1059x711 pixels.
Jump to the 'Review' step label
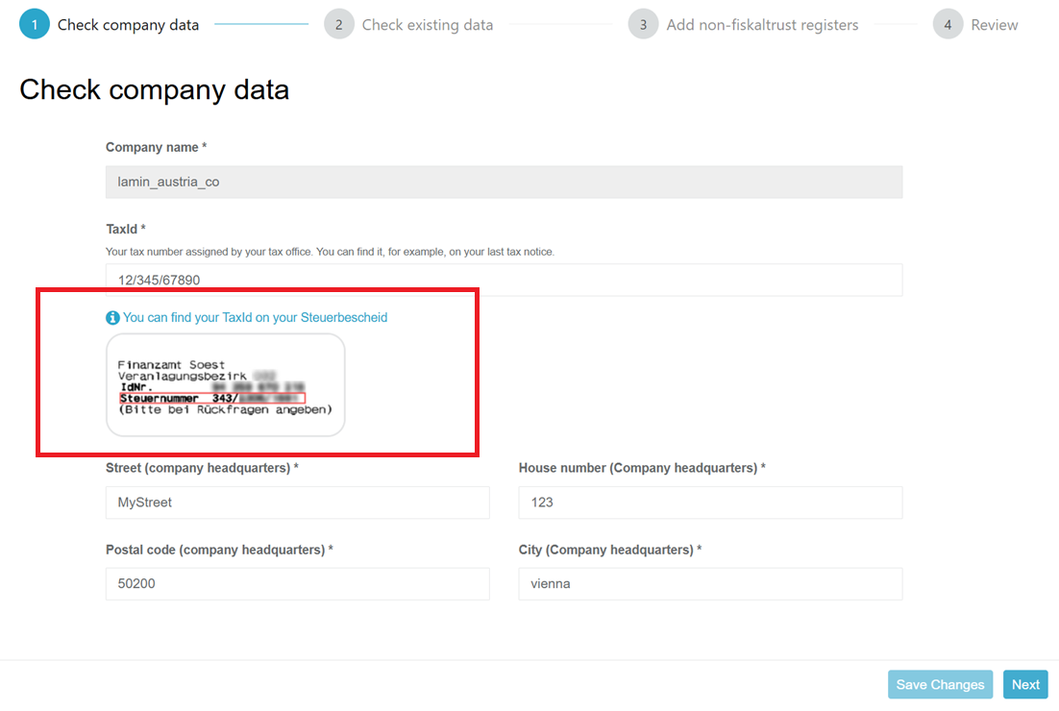coord(994,25)
